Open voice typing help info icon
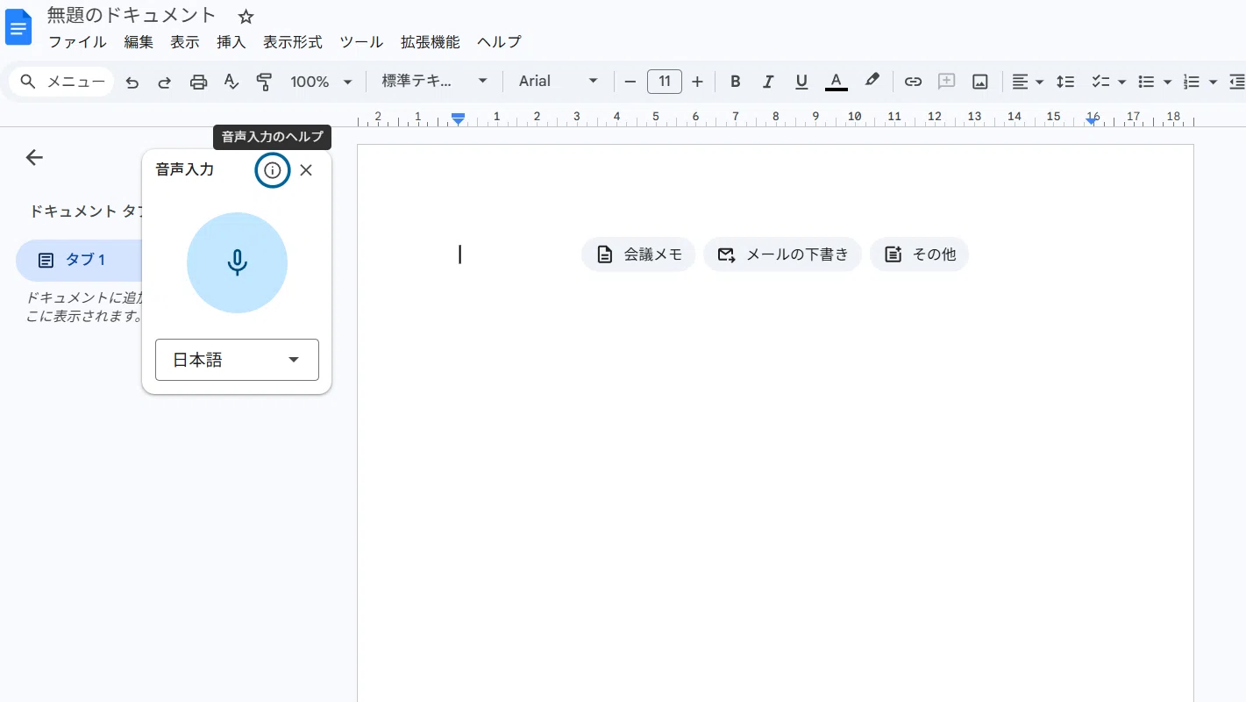1246x702 pixels. [x=273, y=170]
